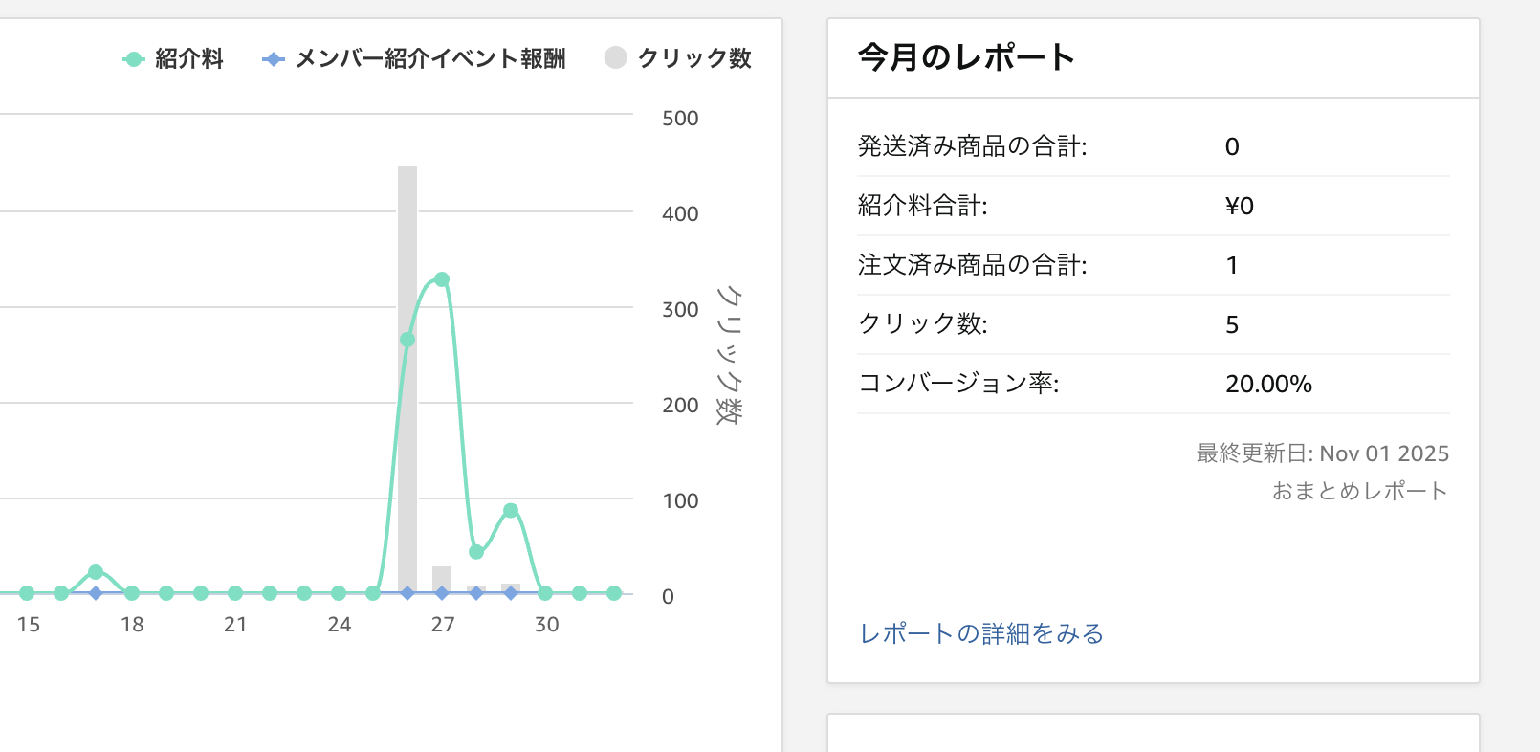The image size is (1540, 752).
Task: Click the green data point at day 30
Action: [545, 593]
